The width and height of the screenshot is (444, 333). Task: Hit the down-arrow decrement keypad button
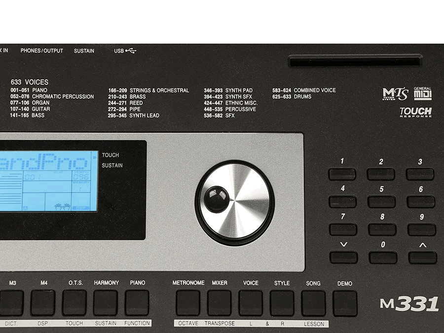[x=344, y=258]
